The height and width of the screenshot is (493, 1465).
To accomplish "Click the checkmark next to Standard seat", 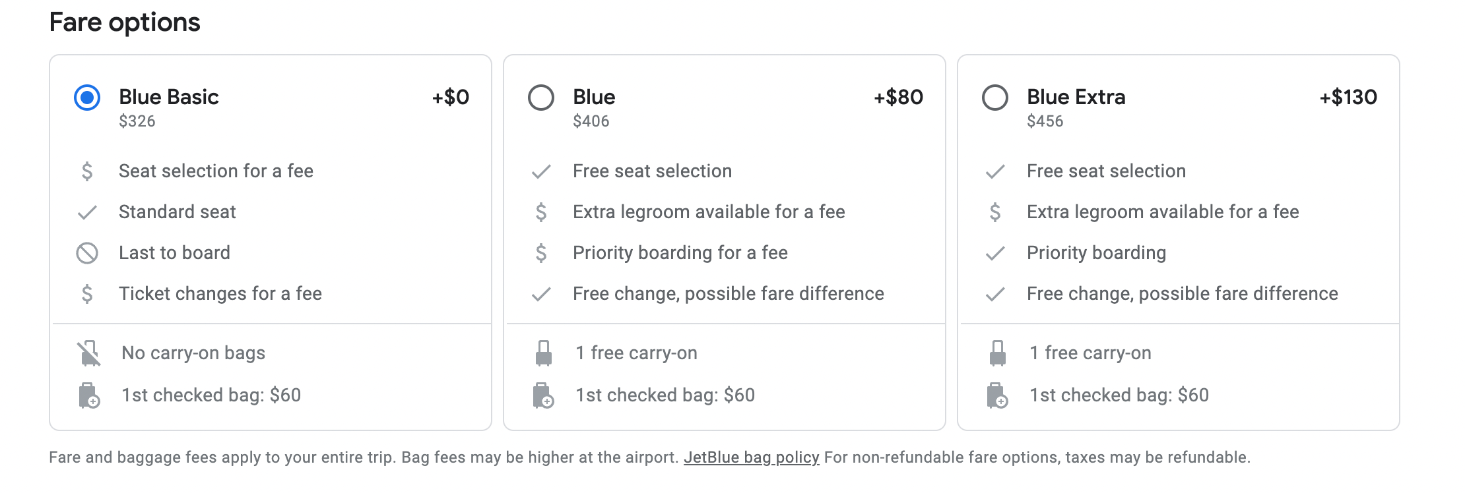I will coord(87,212).
